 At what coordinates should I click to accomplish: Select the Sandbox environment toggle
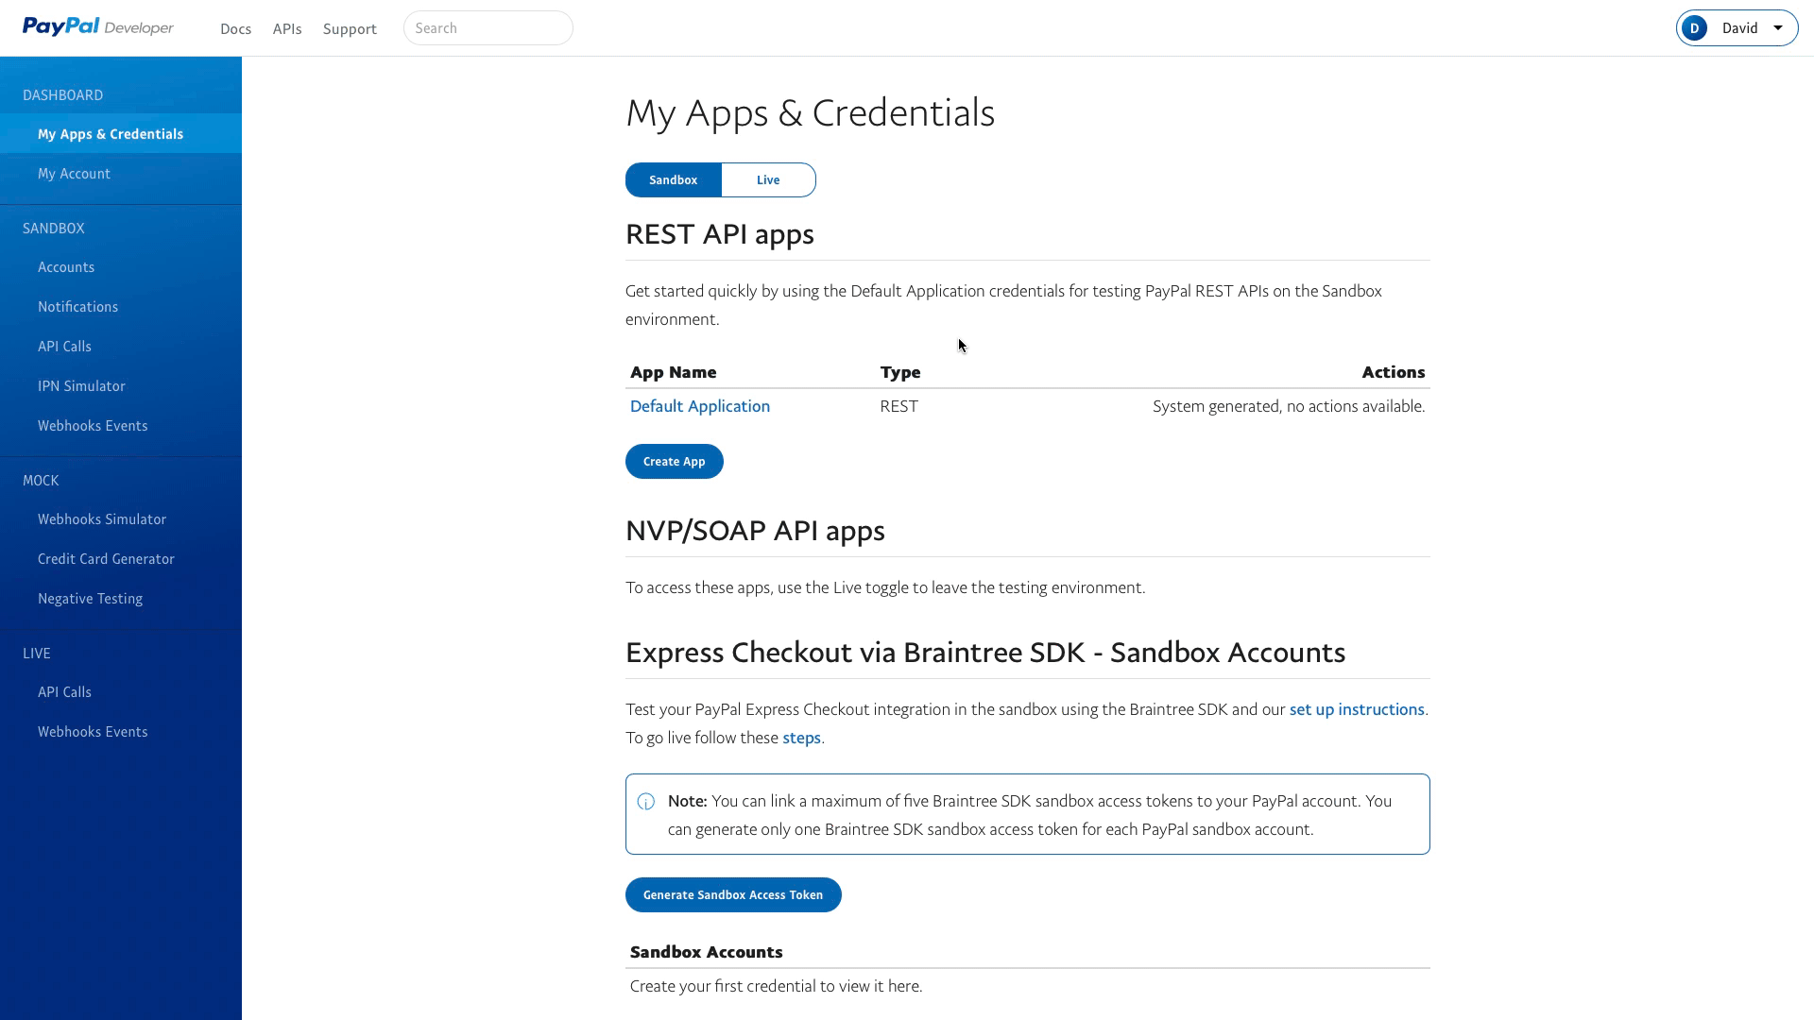point(673,179)
